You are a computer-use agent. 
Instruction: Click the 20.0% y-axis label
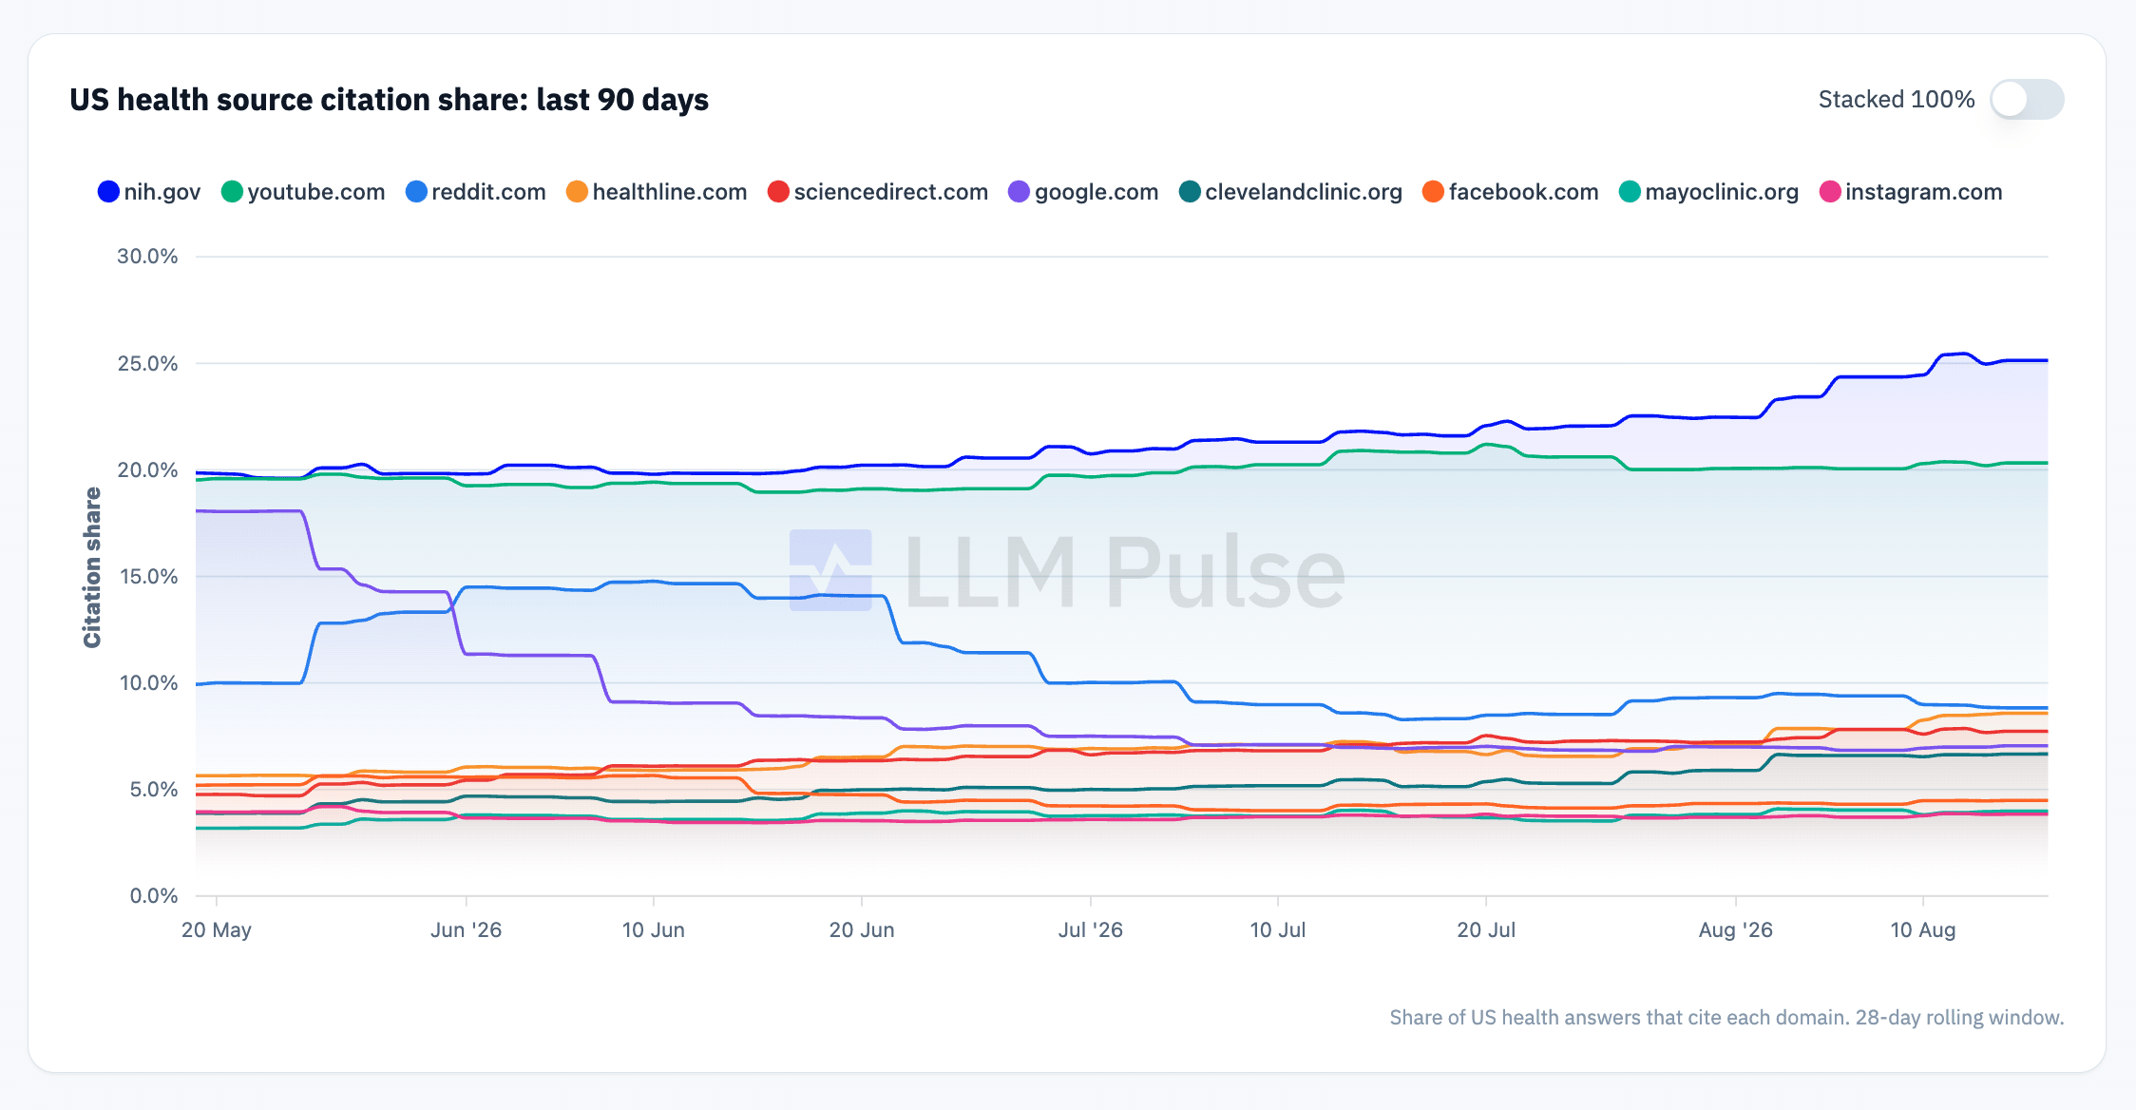pyautogui.click(x=147, y=469)
